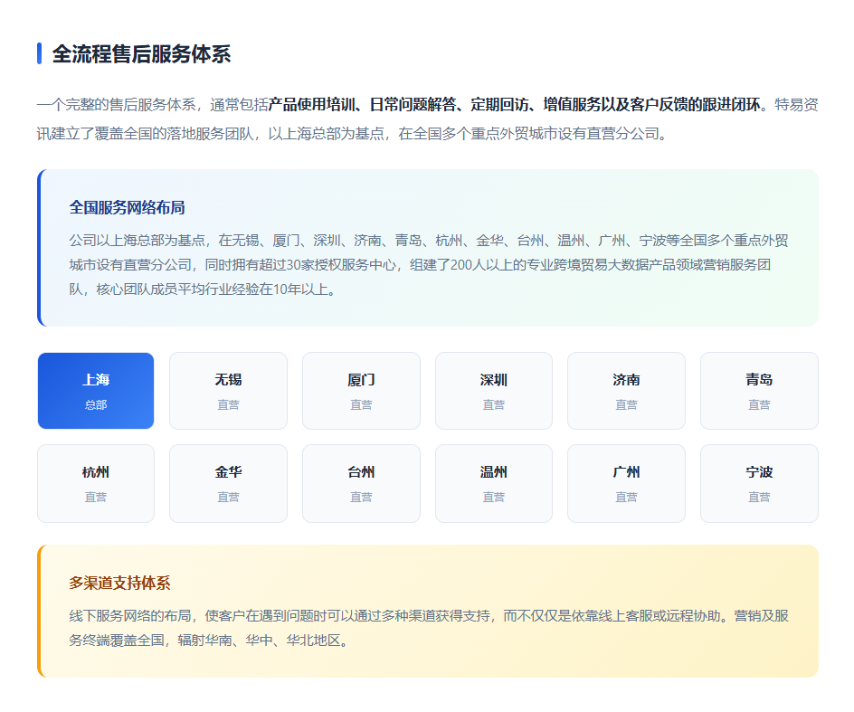Click the paragraph starting 公司以上海总部为基点
This screenshot has width=854, height=712.
[x=429, y=265]
